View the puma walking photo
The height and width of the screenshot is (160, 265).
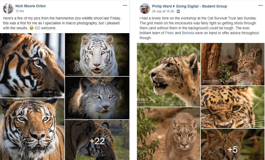click(x=168, y=134)
